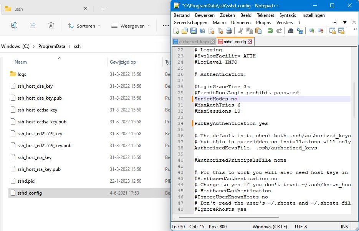Click the Redo arrow icon
Image resolution: width=359 pixels, height=231 pixels.
pos(279,31)
